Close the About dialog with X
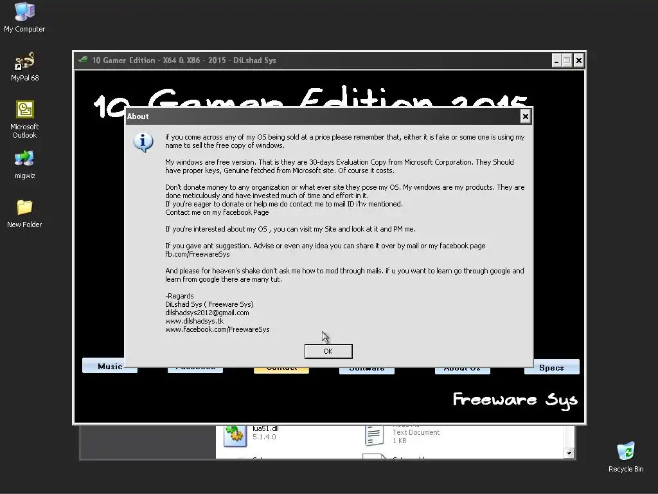The width and height of the screenshot is (658, 494). pos(525,116)
